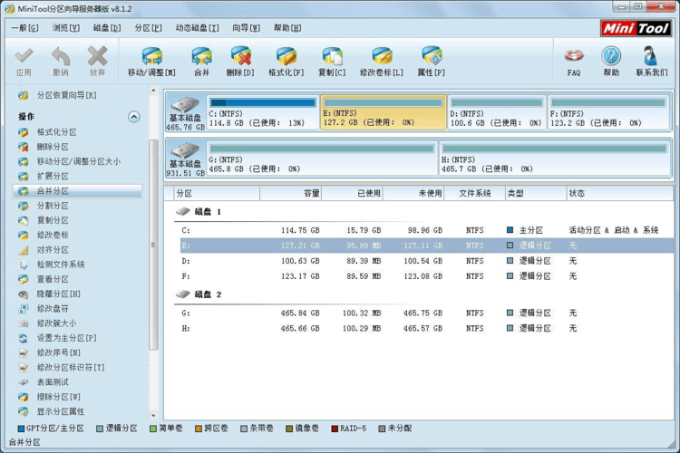The width and height of the screenshot is (680, 453).
Task: Choose 移动分区/调整分区大小 in the sidebar
Action: (79, 161)
